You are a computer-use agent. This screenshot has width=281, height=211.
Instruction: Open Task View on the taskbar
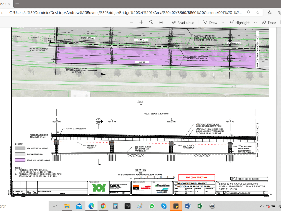pyautogui.click(x=55, y=206)
